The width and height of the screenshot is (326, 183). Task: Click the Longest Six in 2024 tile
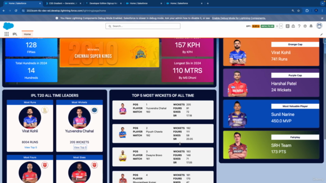187,71
